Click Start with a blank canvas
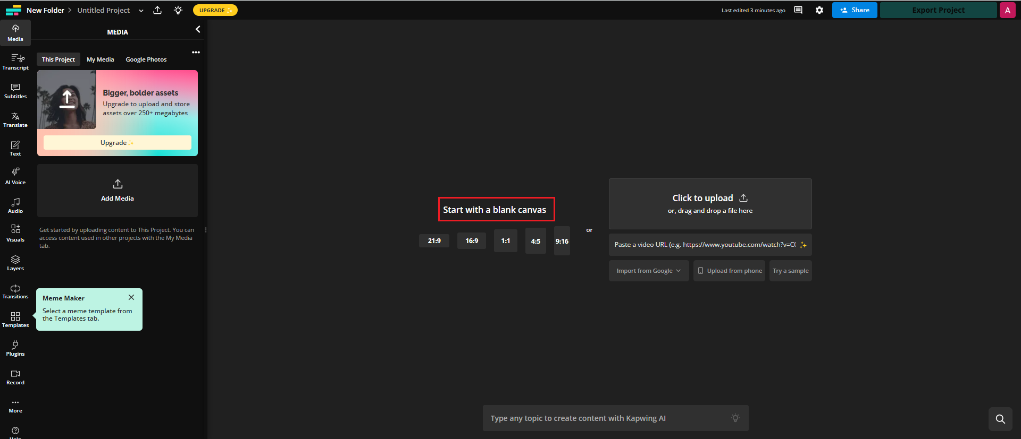Viewport: 1021px width, 439px height. (x=495, y=210)
